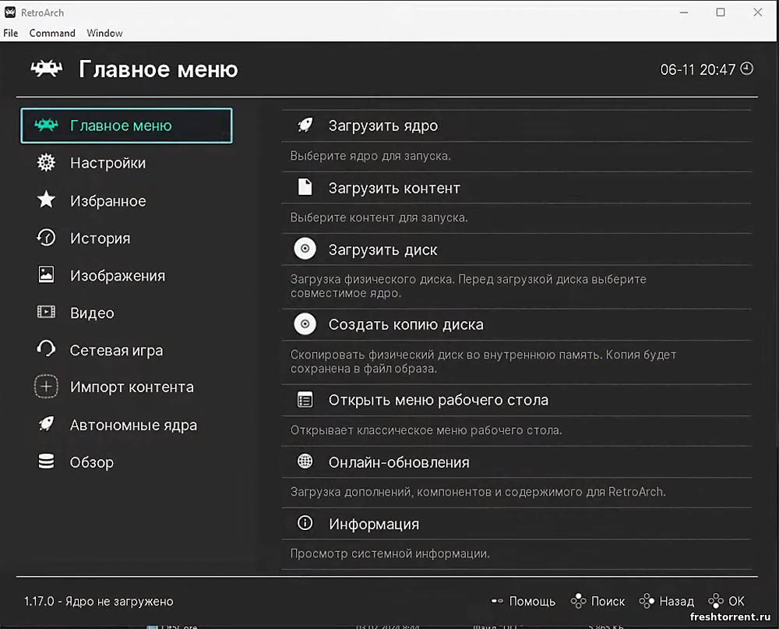Image resolution: width=779 pixels, height=629 pixels.
Task: Click the desktop menu list icon
Action: tap(305, 400)
